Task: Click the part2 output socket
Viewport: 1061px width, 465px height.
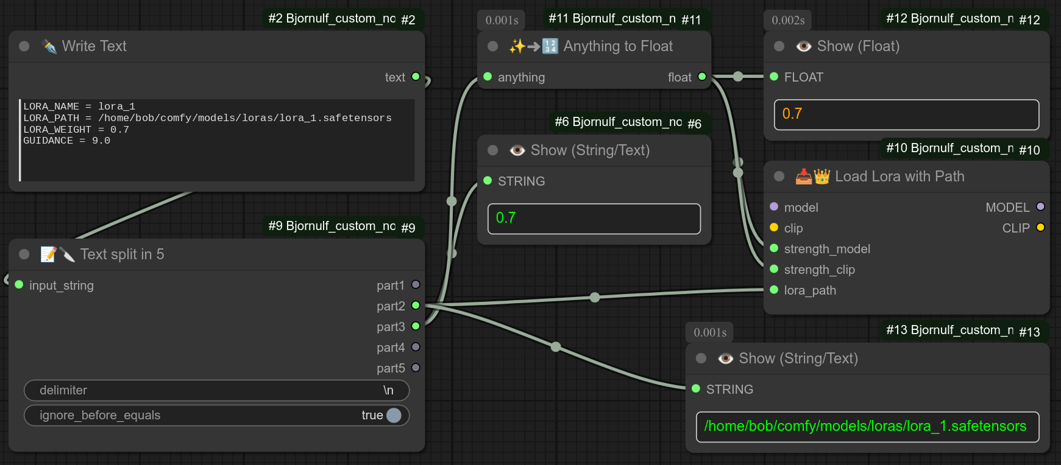Action: [416, 306]
